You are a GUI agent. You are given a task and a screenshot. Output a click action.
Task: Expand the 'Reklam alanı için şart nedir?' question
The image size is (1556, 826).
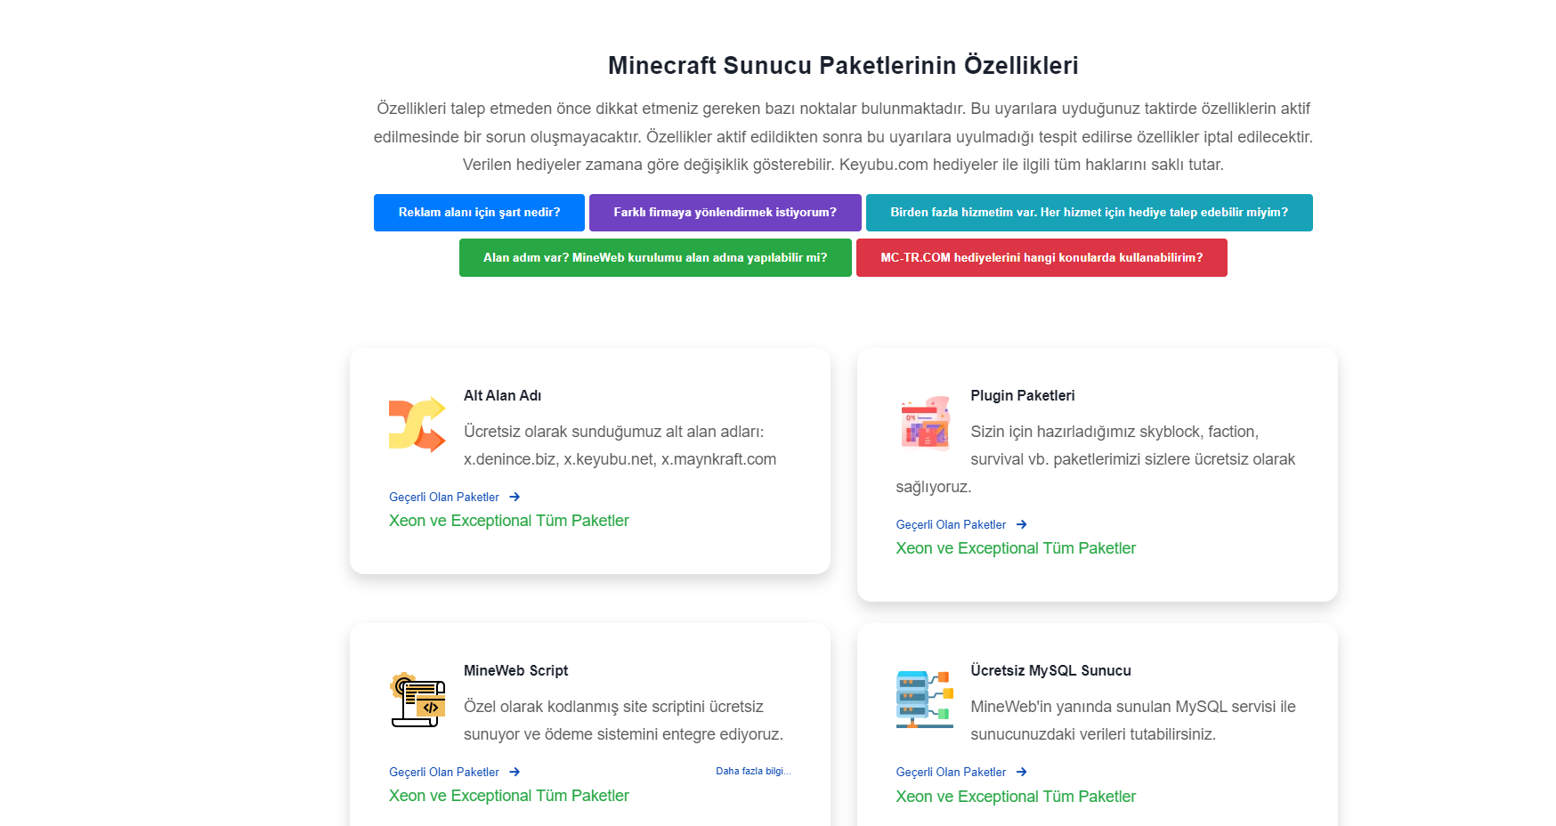pyautogui.click(x=479, y=213)
